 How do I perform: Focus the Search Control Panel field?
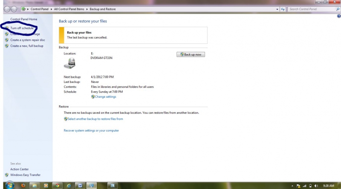click(309, 9)
